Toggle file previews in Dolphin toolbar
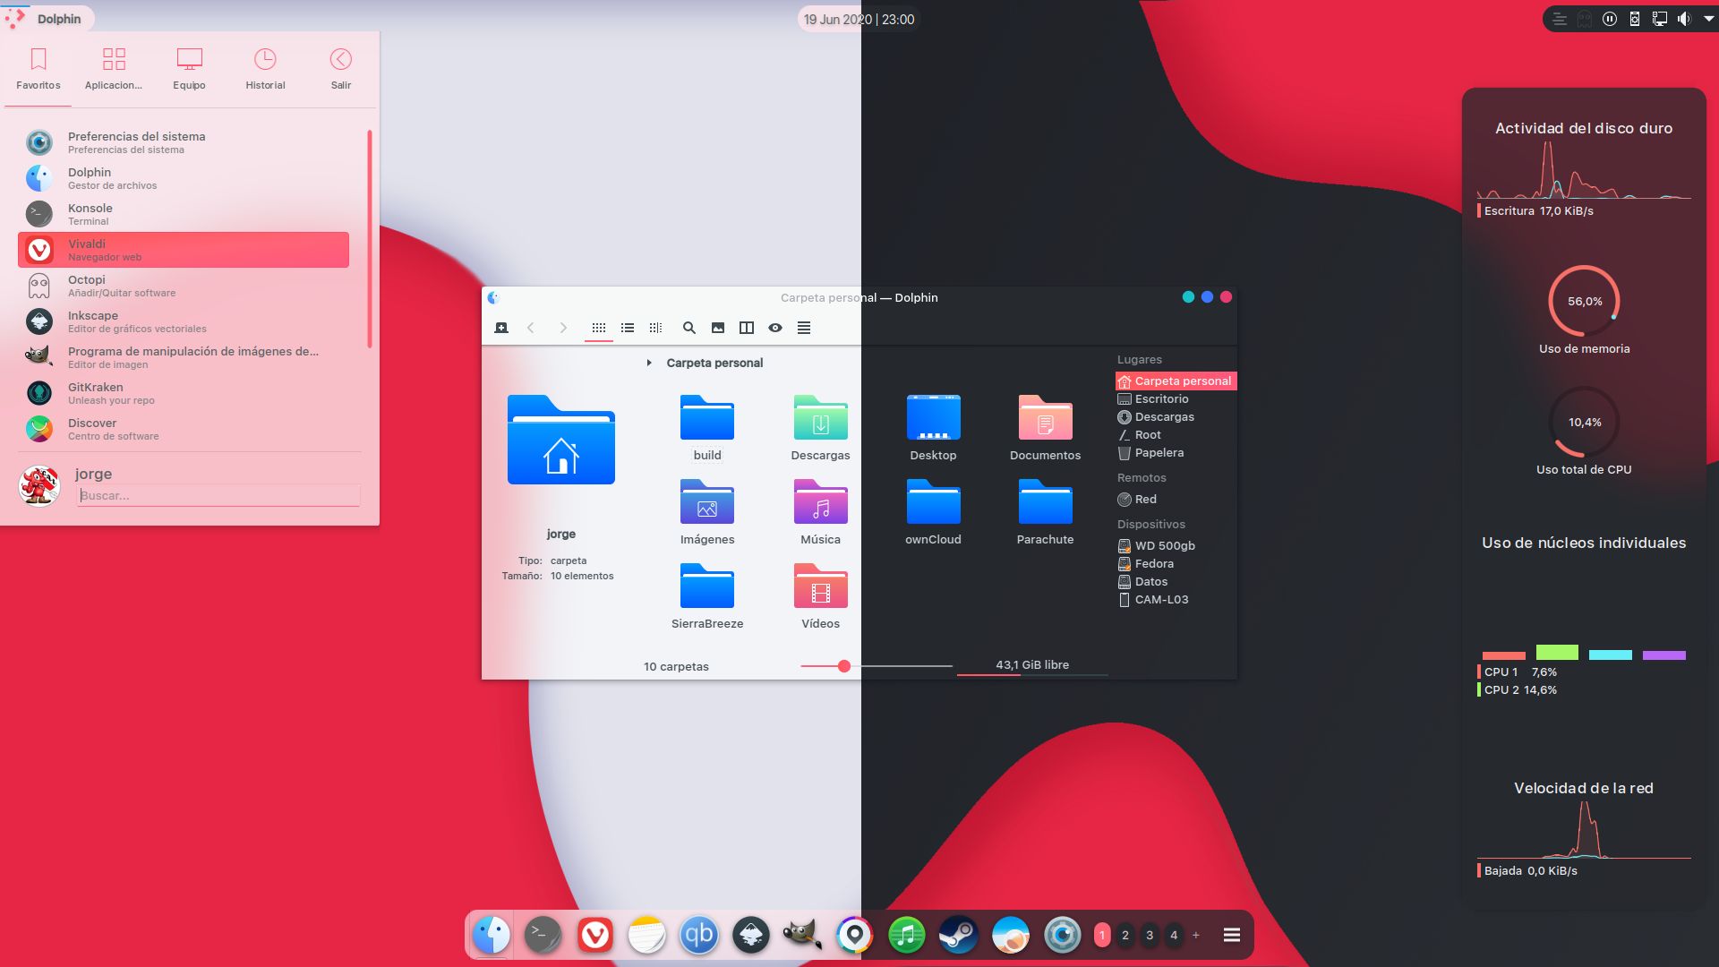 (x=717, y=328)
